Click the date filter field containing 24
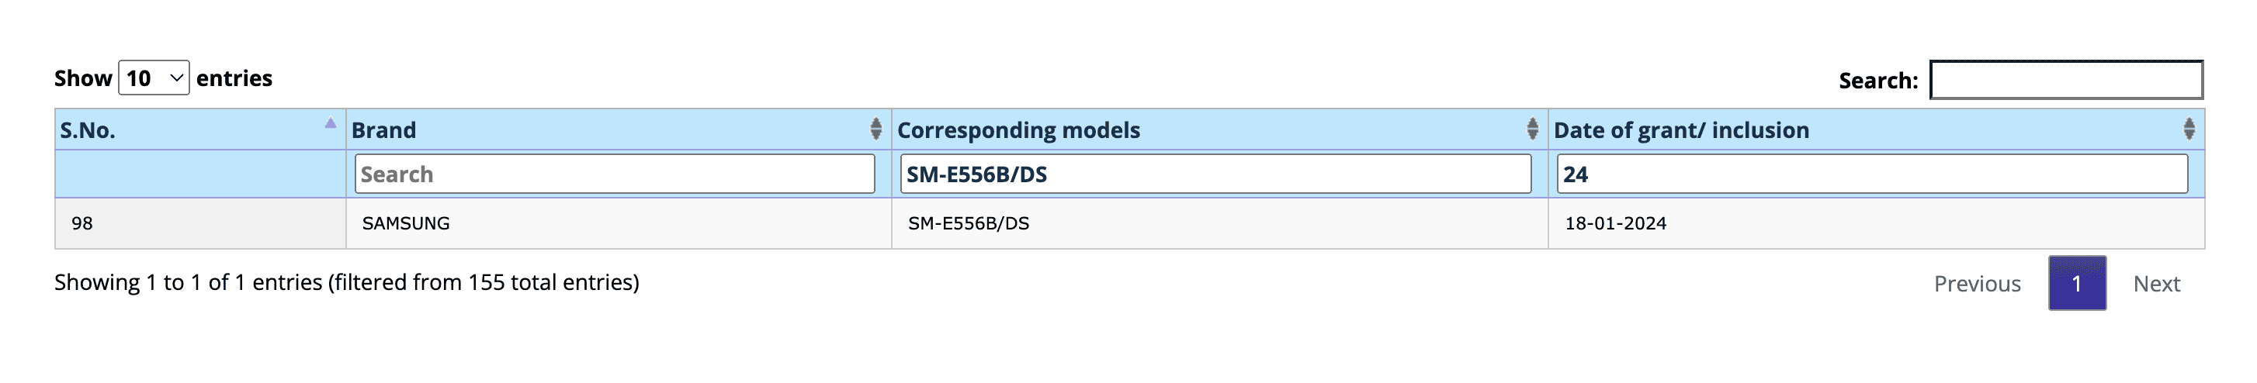This screenshot has width=2257, height=383. [1871, 174]
